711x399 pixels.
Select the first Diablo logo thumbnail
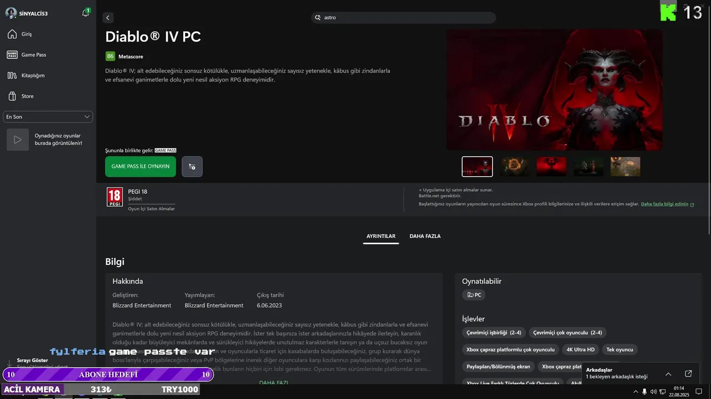(477, 167)
